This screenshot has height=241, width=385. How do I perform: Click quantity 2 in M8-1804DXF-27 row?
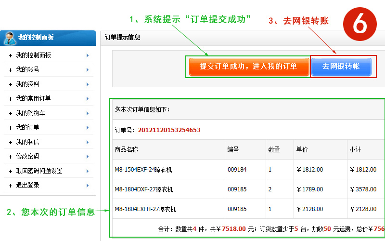[270, 189]
